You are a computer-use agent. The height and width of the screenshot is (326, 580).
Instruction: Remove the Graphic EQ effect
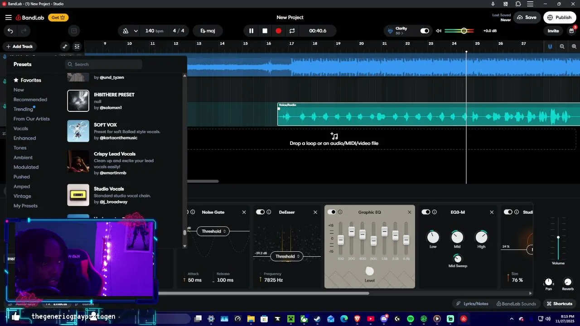[410, 212]
